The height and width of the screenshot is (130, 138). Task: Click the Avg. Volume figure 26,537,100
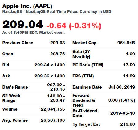pos(53,120)
